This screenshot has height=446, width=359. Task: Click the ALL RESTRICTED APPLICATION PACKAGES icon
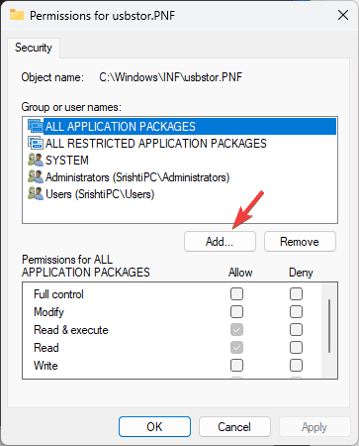coord(36,144)
